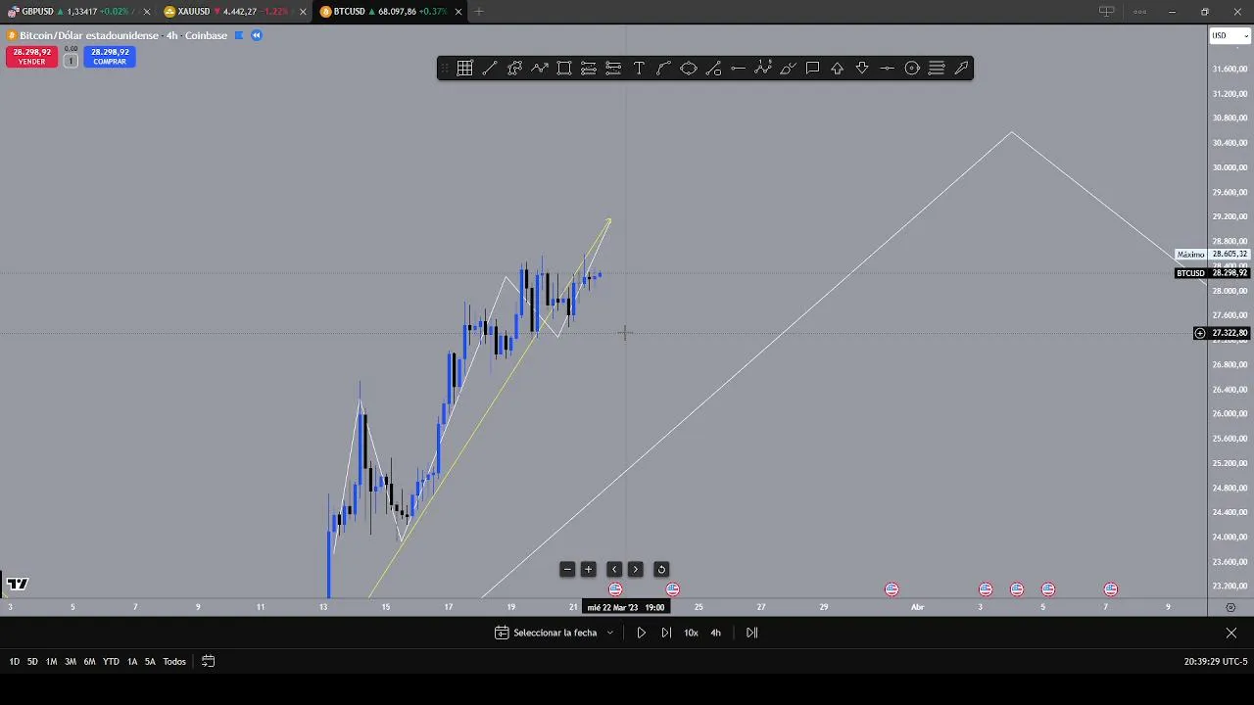Select the grid drawing tool in floating toolbar
Image resolution: width=1254 pixels, height=705 pixels.
click(464, 68)
